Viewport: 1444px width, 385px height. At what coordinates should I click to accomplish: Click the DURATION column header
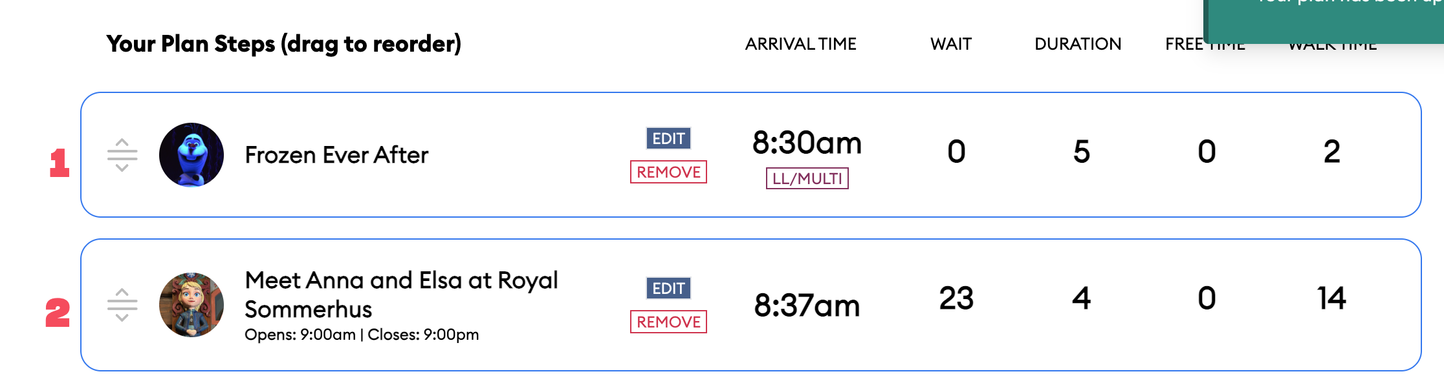1078,44
